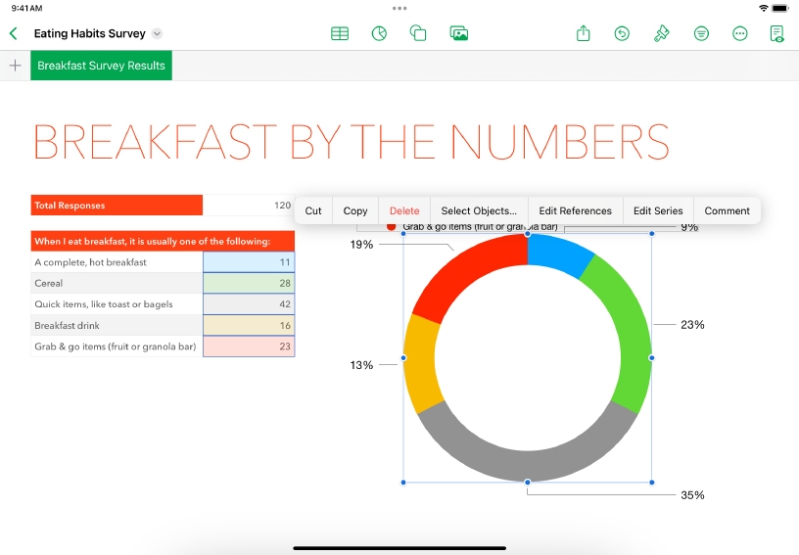The width and height of the screenshot is (799, 555).
Task: Expand the Eating Habits Survey title dropdown
Action: [157, 34]
